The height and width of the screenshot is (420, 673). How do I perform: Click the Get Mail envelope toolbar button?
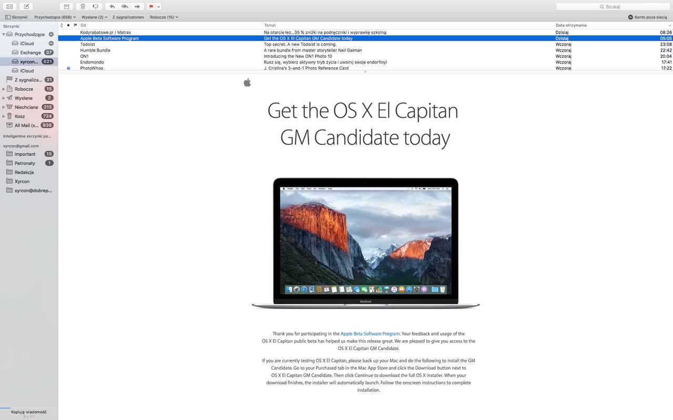tap(9, 6)
